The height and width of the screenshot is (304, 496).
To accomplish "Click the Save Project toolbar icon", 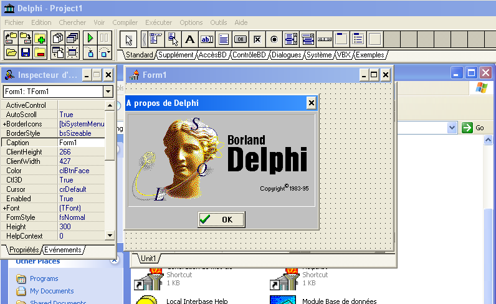I will coord(26,38).
